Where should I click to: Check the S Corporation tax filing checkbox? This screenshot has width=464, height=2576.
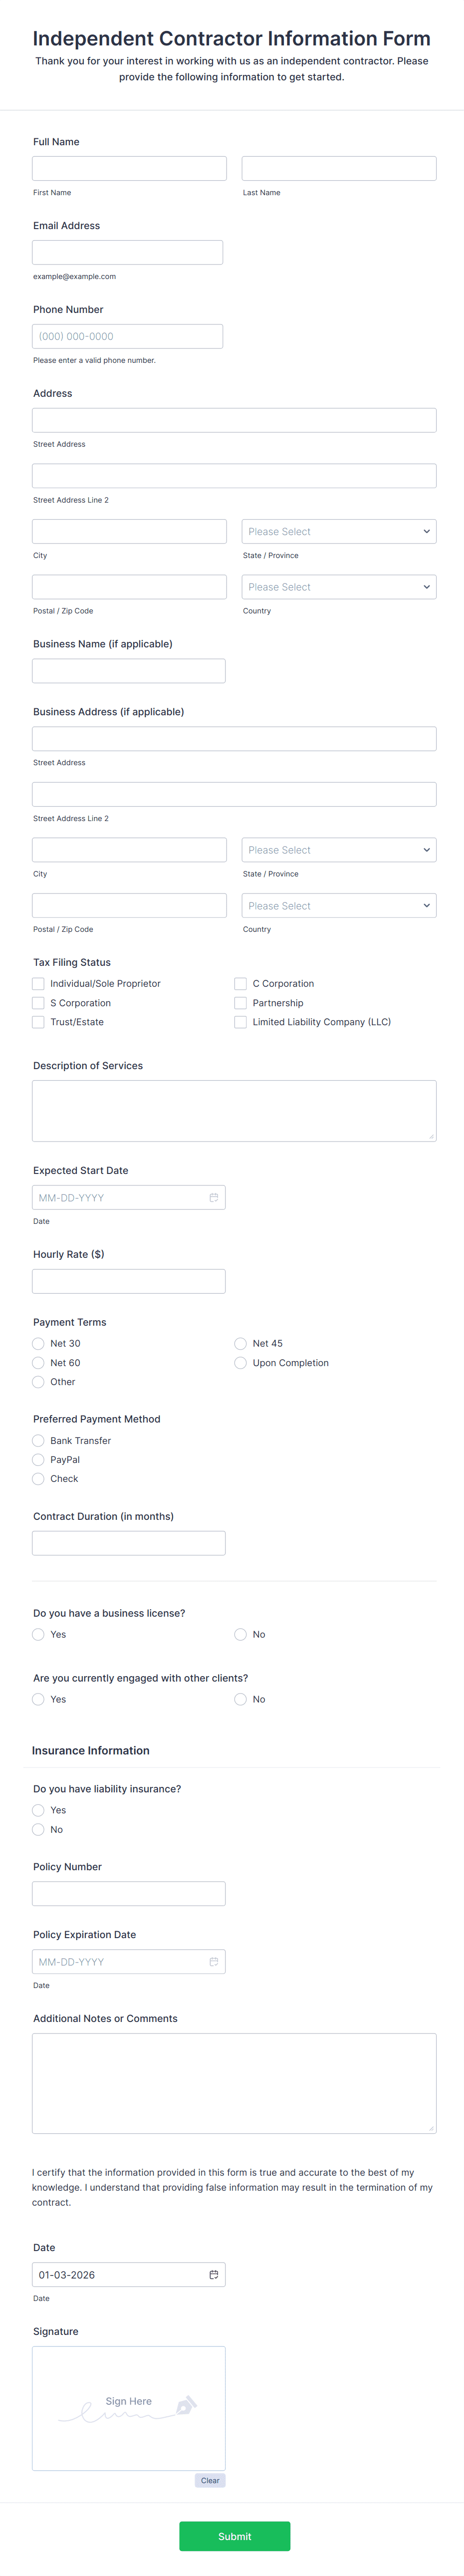(37, 1003)
